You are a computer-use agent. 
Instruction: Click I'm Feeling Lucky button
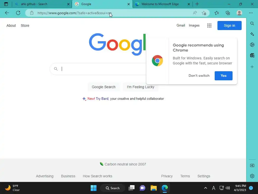[141, 87]
